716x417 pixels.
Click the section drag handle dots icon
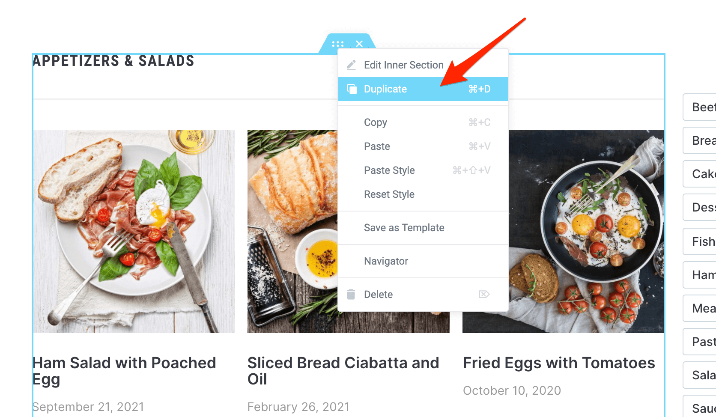pos(338,44)
